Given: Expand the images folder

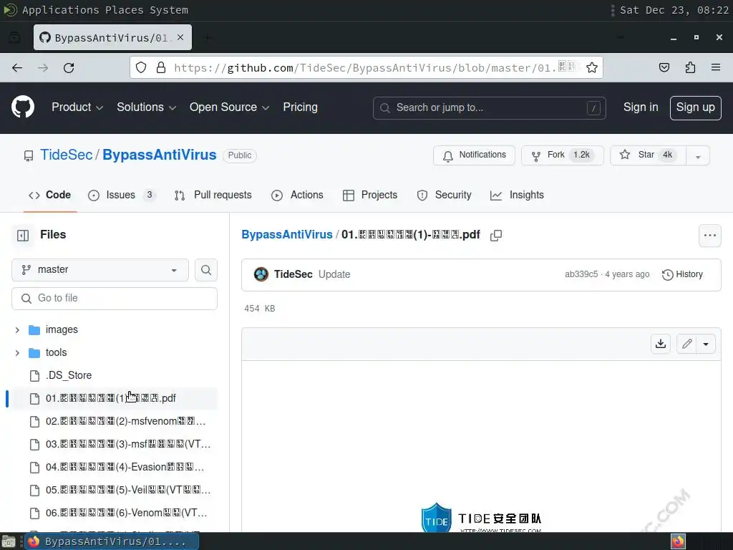Looking at the screenshot, I should coord(17,329).
